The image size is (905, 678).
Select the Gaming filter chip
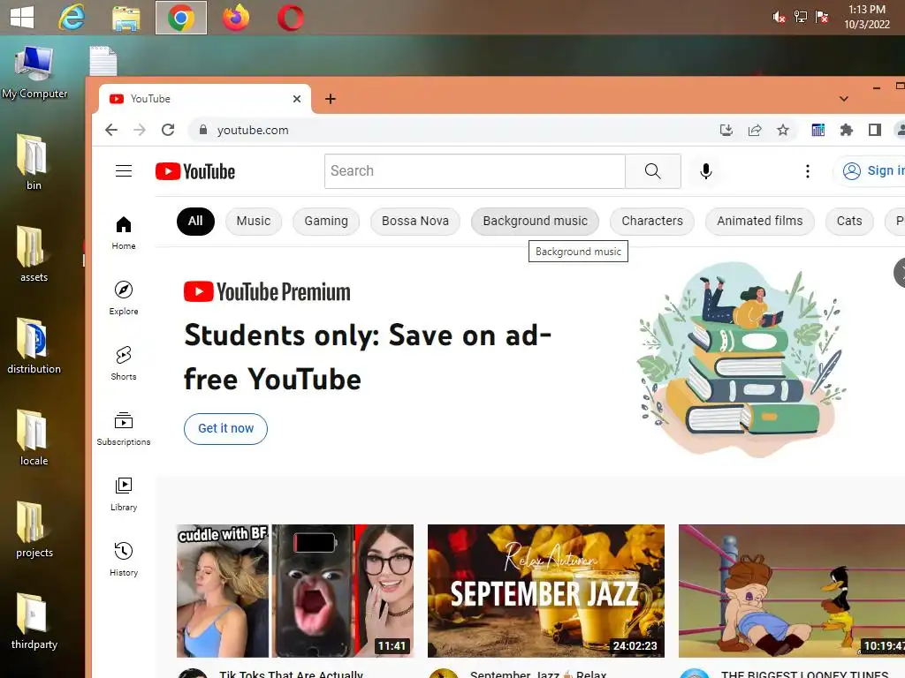[326, 221]
